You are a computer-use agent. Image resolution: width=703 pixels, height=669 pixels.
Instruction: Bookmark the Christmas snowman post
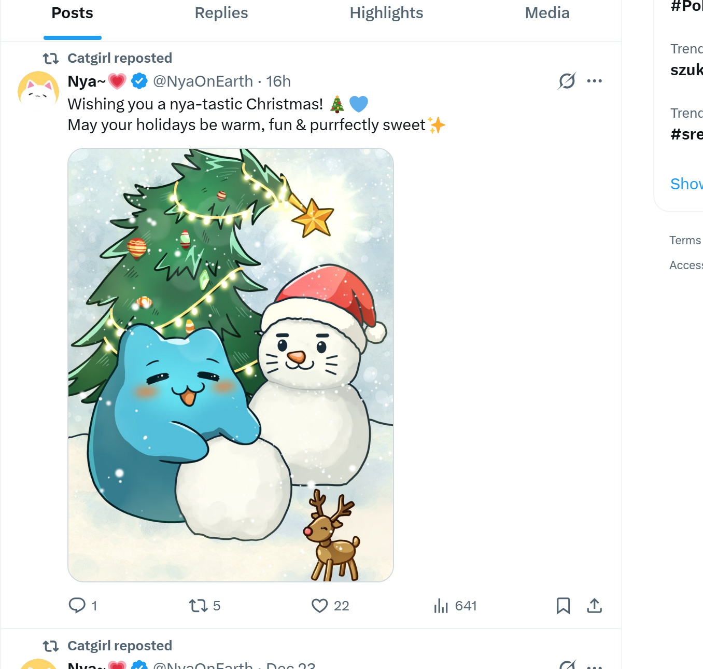(563, 605)
